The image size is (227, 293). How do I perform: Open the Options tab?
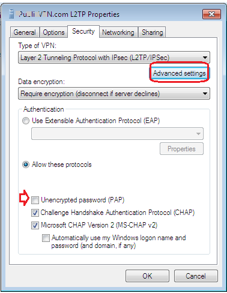(53, 32)
